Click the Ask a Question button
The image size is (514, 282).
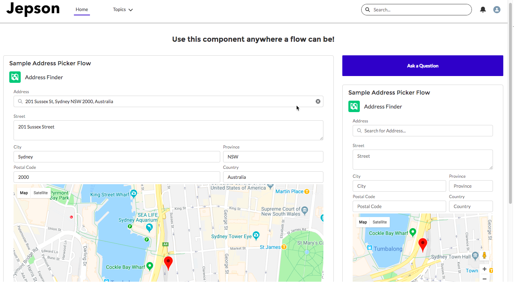coord(423,66)
